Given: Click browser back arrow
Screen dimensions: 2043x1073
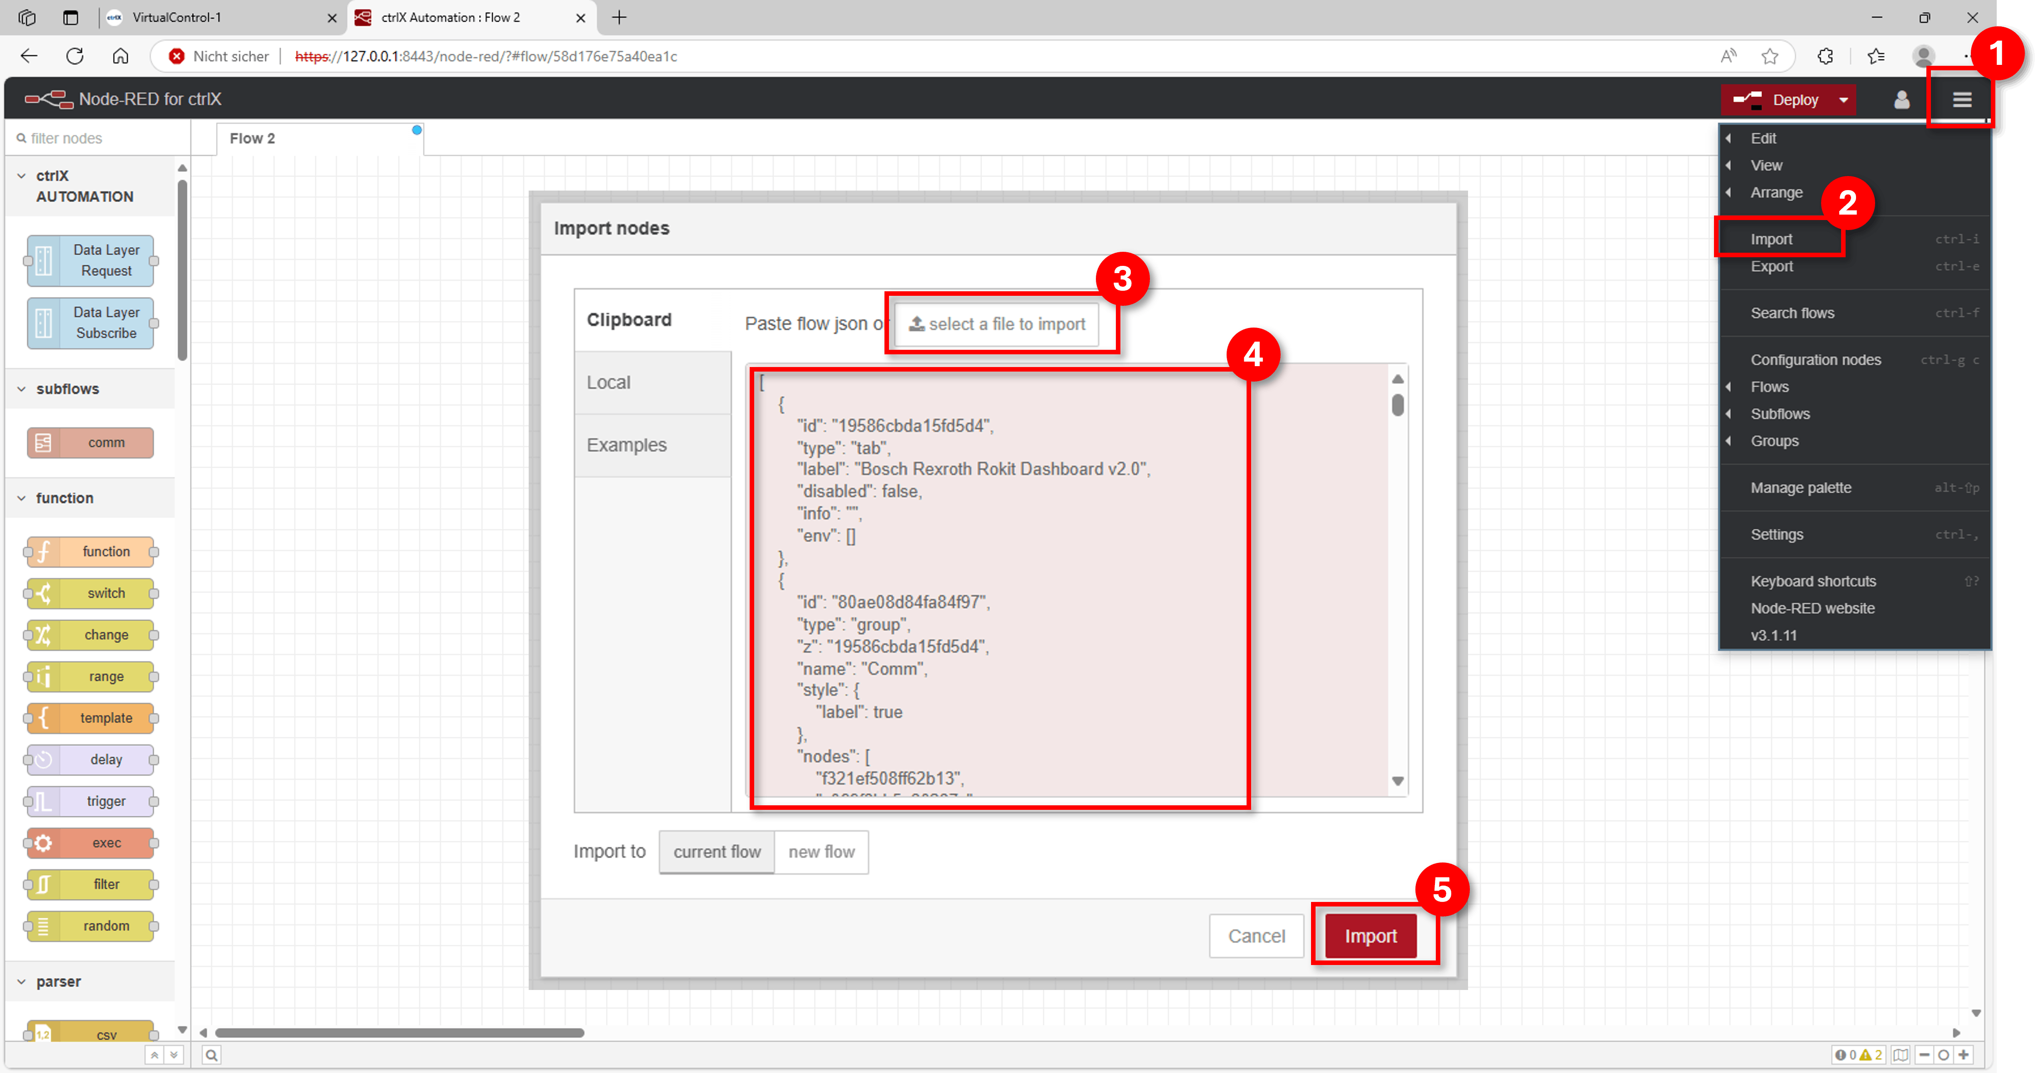Looking at the screenshot, I should (x=29, y=55).
